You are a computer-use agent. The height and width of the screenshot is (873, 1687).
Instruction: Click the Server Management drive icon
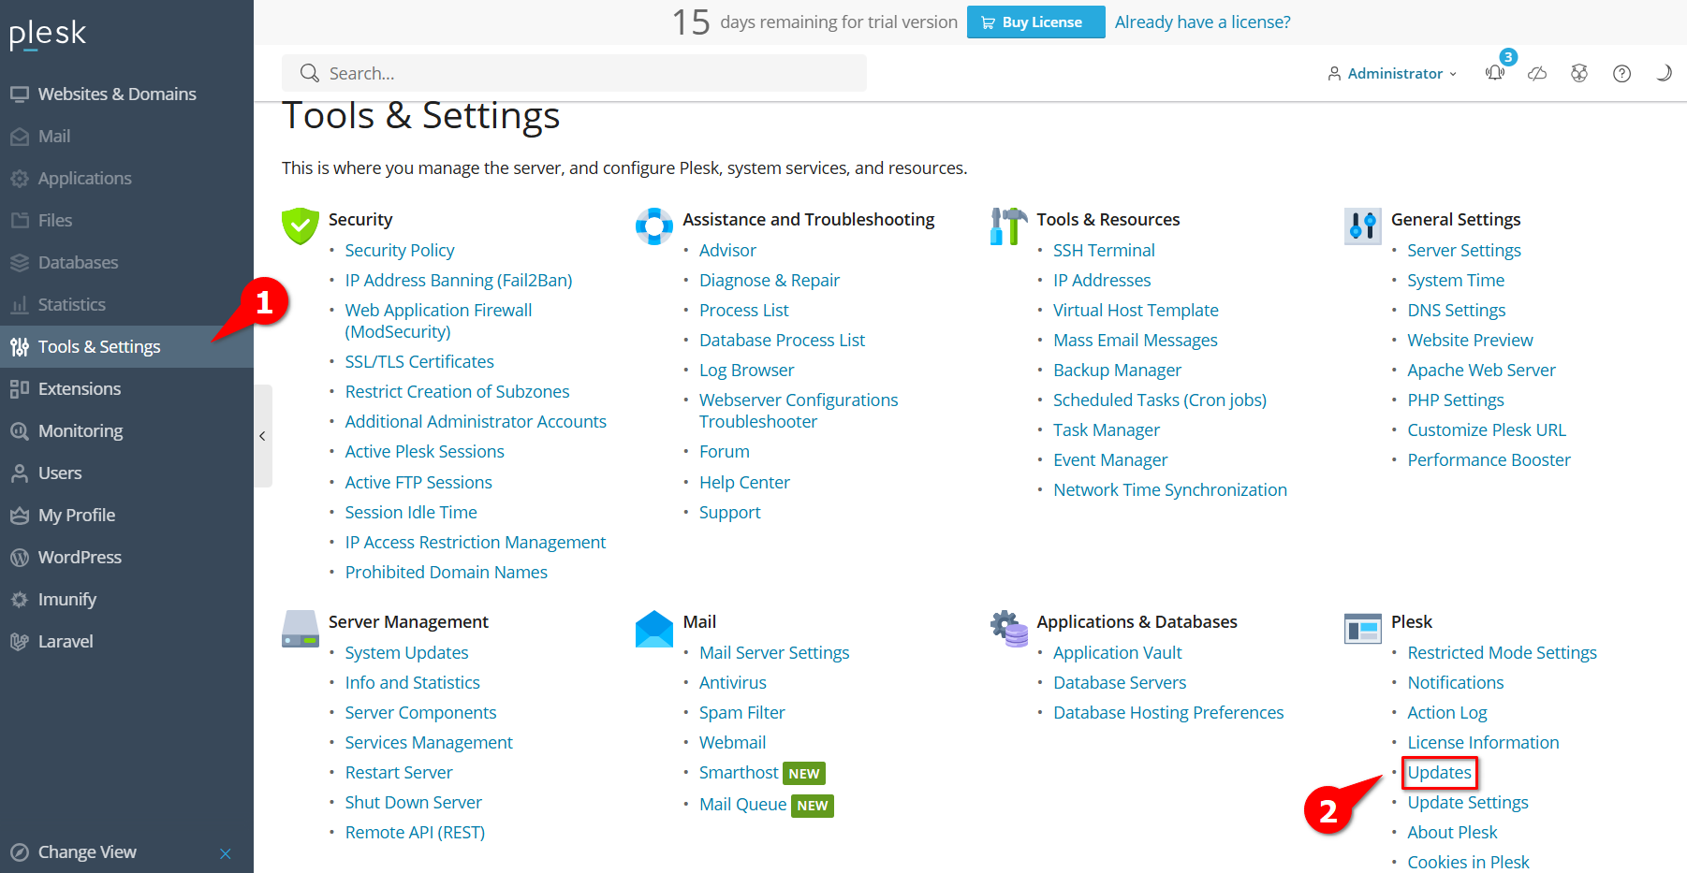point(300,628)
